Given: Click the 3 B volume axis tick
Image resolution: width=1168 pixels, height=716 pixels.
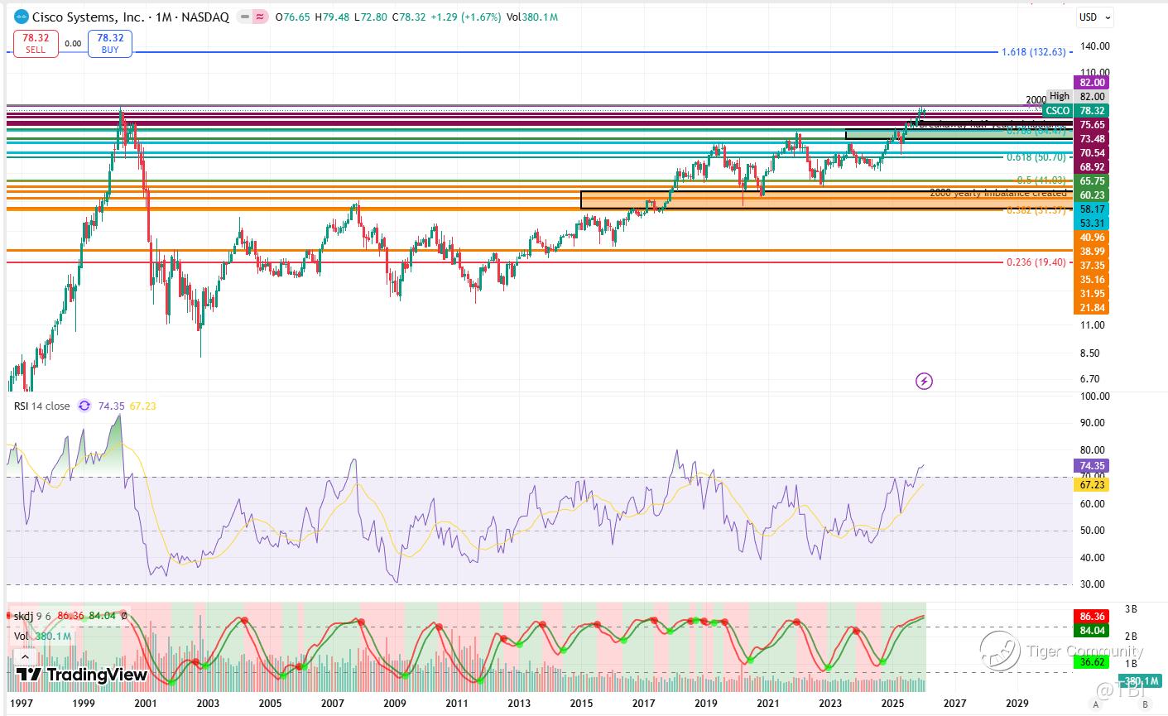Looking at the screenshot, I should [x=1131, y=609].
